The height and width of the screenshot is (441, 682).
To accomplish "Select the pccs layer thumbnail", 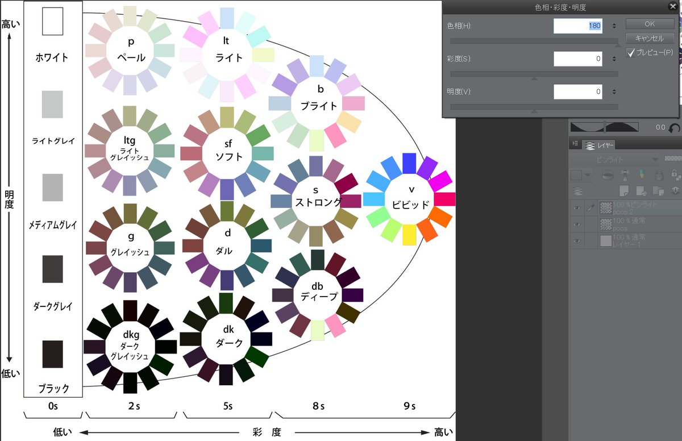I will coord(606,224).
